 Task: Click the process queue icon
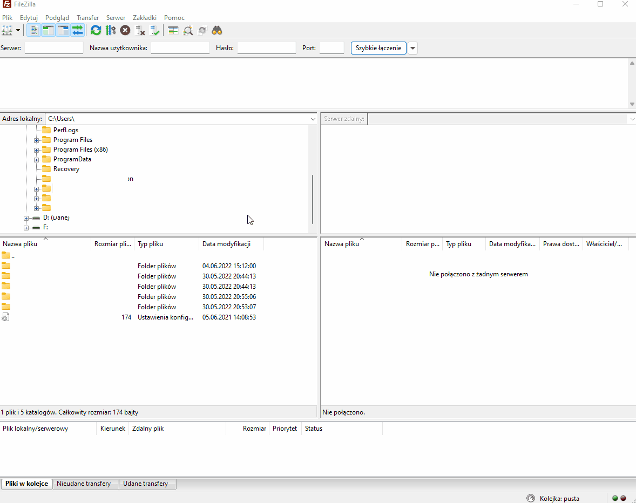coord(111,30)
